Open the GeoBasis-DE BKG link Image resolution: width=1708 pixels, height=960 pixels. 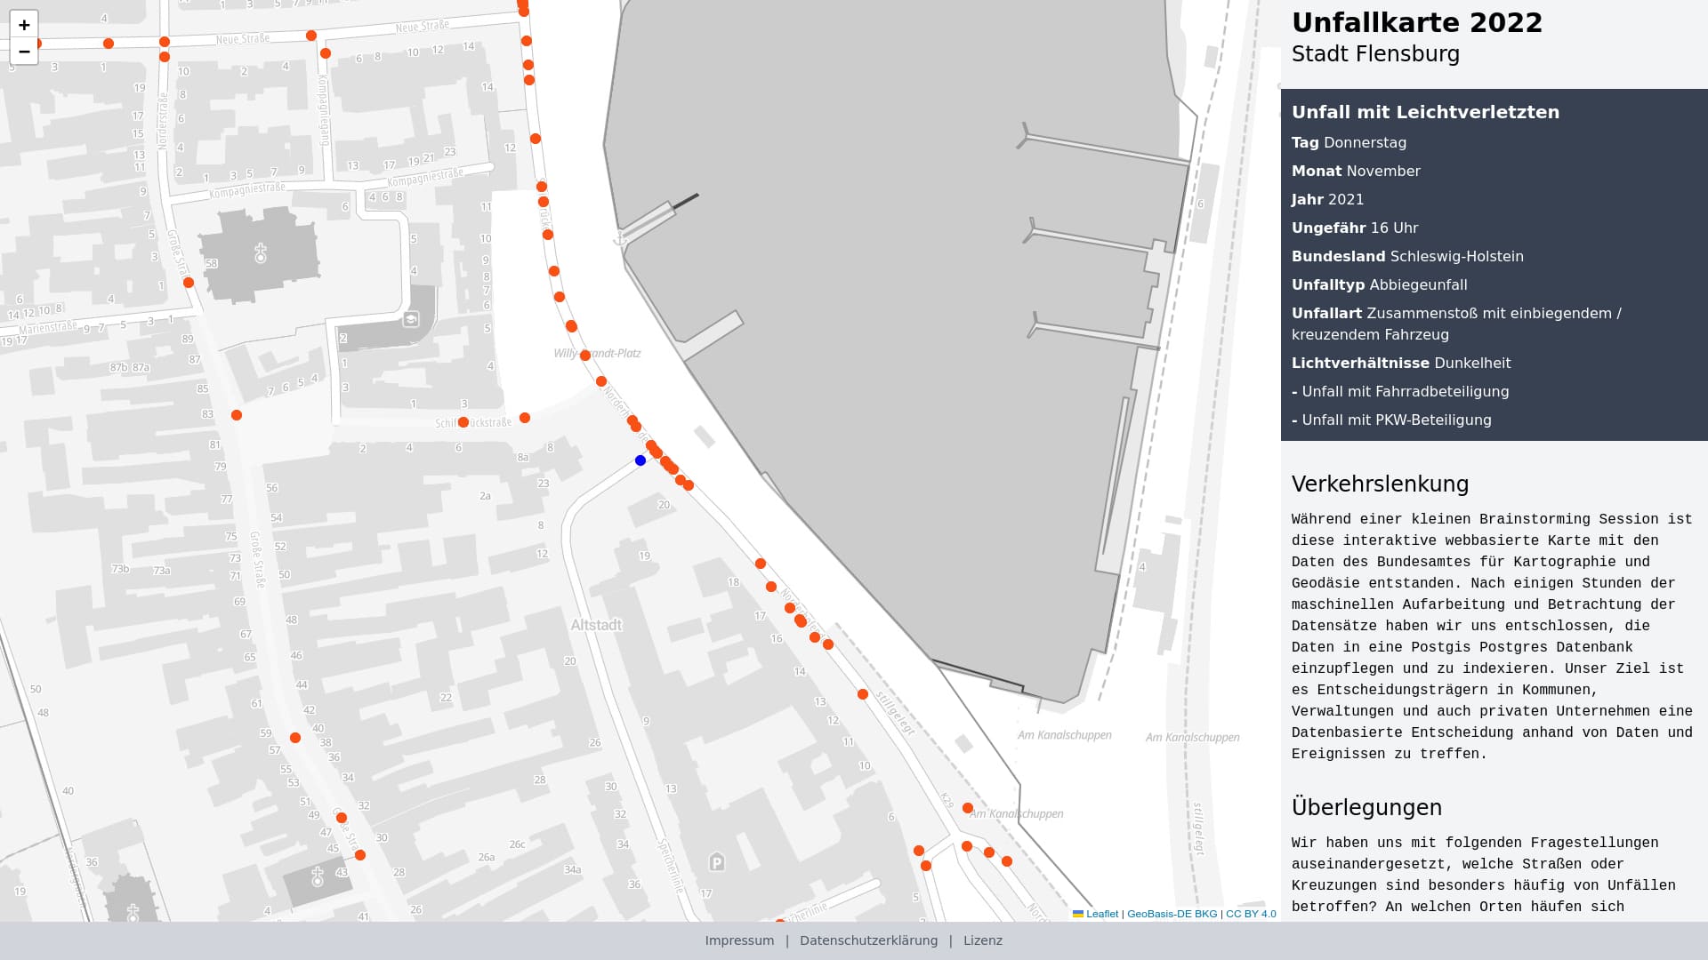click(x=1171, y=913)
